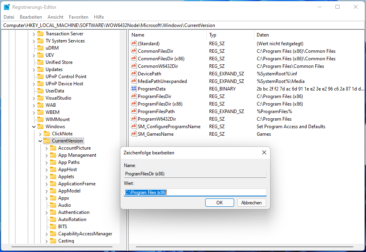The height and width of the screenshot is (252, 366).
Task: Open the Bearbeiten menu
Action: (31, 17)
